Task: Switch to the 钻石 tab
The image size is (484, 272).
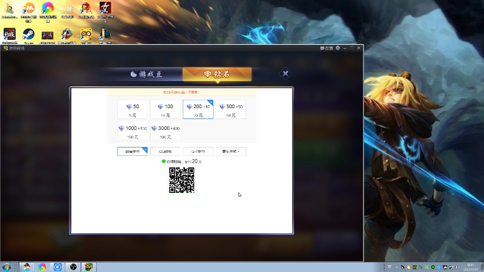Action: click(x=217, y=74)
